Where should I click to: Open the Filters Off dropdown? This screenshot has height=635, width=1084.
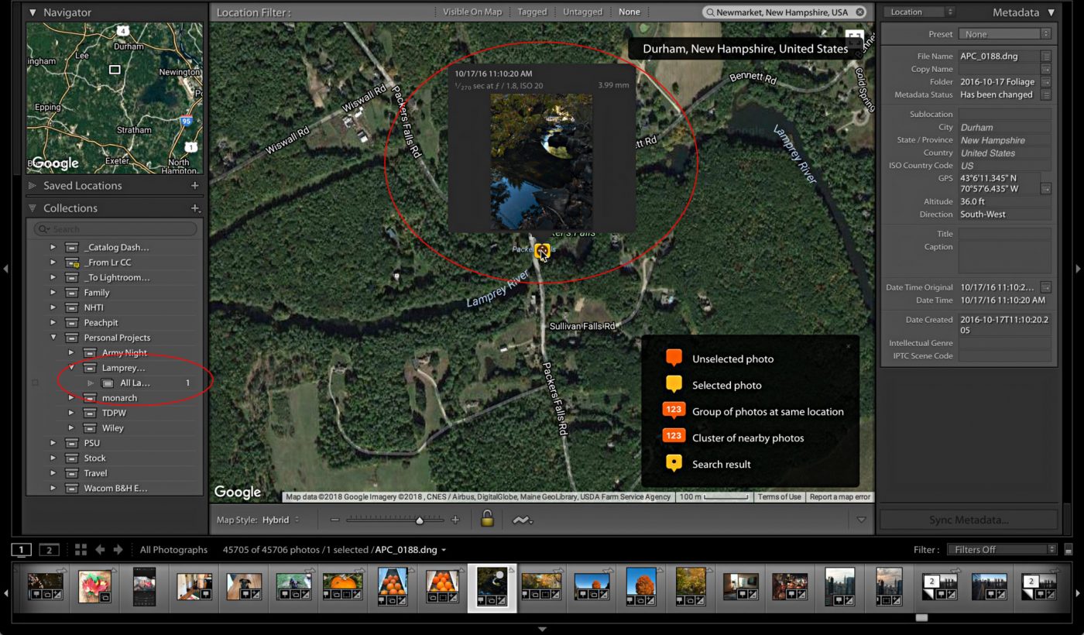(x=1002, y=550)
